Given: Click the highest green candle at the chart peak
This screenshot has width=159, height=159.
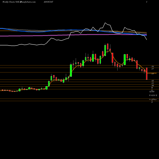Looking at the screenshot, I should coord(105,51).
